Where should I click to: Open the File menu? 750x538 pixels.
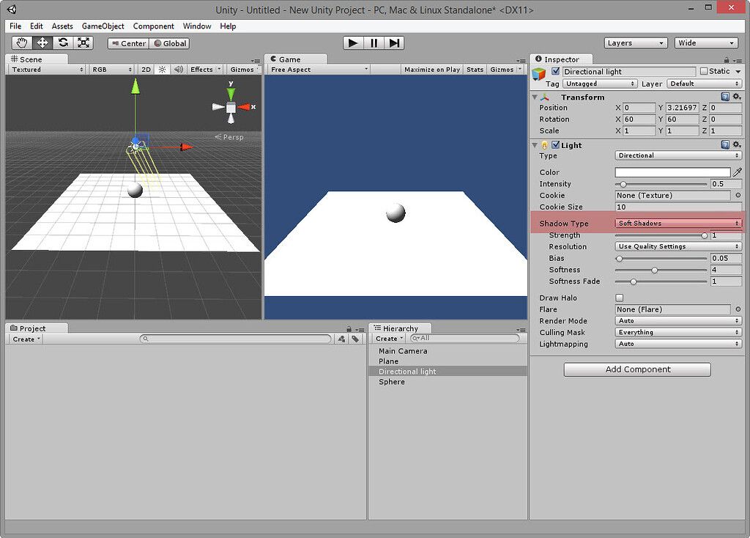click(15, 26)
